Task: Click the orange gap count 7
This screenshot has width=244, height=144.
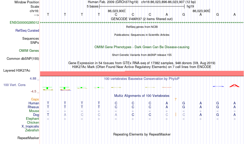Action: pos(175,99)
